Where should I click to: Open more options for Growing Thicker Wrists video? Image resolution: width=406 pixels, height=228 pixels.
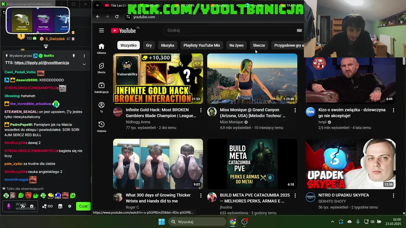click(201, 195)
